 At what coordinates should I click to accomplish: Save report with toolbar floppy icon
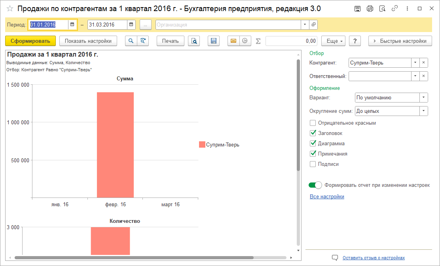[214, 41]
